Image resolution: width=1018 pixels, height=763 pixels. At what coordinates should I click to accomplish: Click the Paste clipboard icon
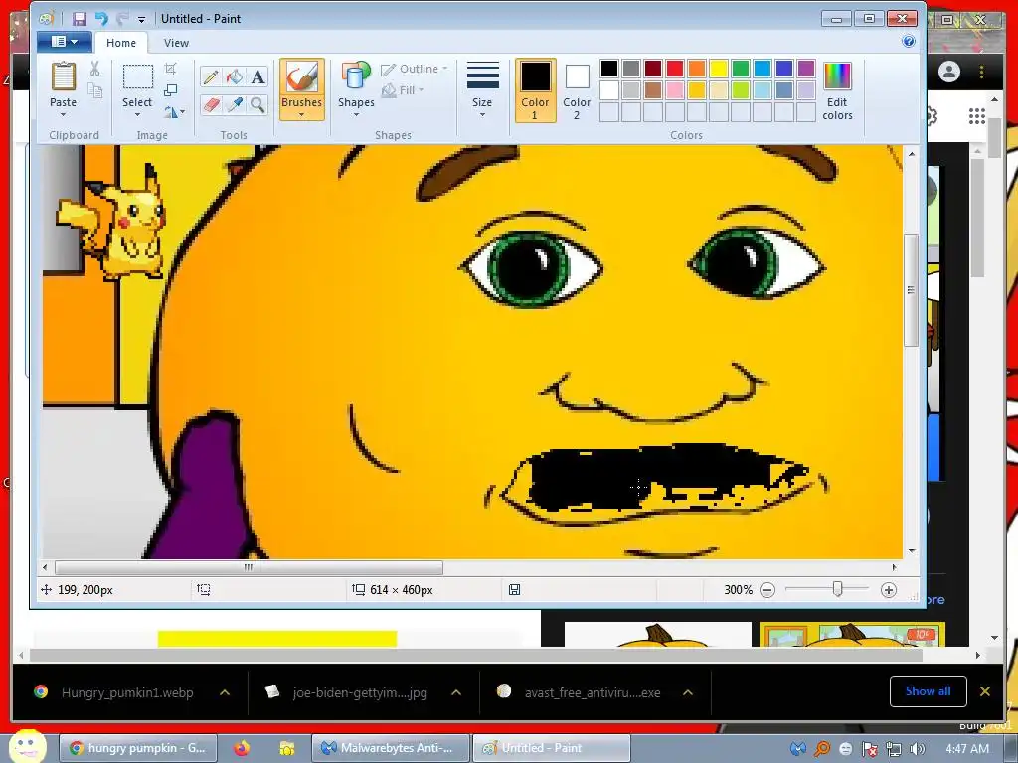tap(63, 77)
